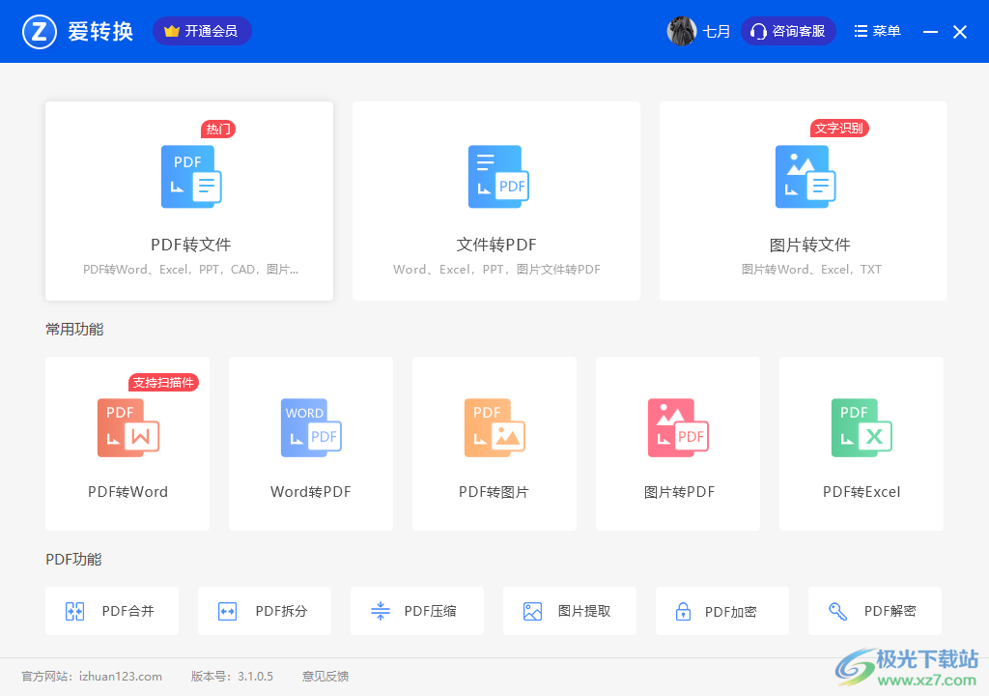This screenshot has height=696, width=989.
Task: Choose the PDF加密 encryption tool
Action: pos(722,611)
